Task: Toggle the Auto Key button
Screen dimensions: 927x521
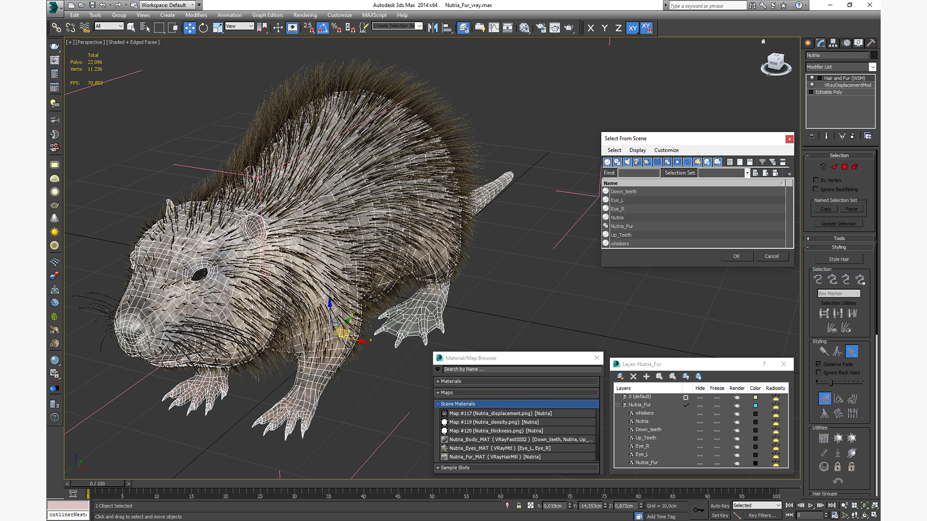Action: pyautogui.click(x=719, y=506)
